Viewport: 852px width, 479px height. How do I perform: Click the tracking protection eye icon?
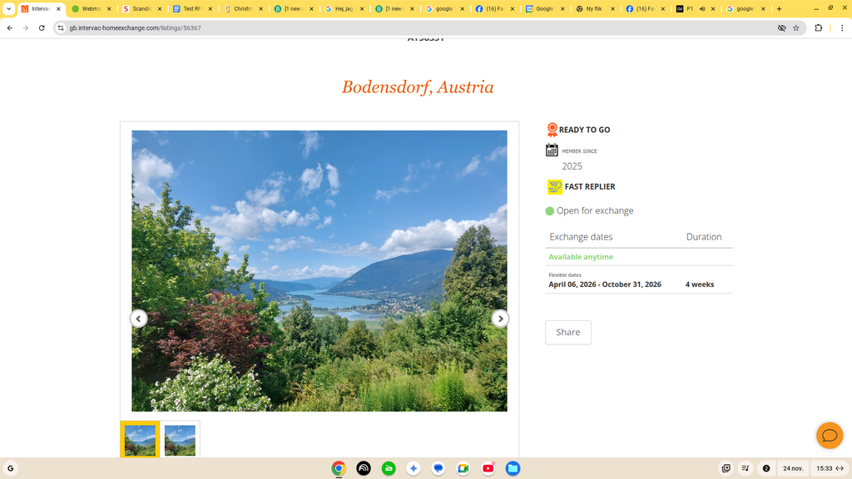point(781,27)
